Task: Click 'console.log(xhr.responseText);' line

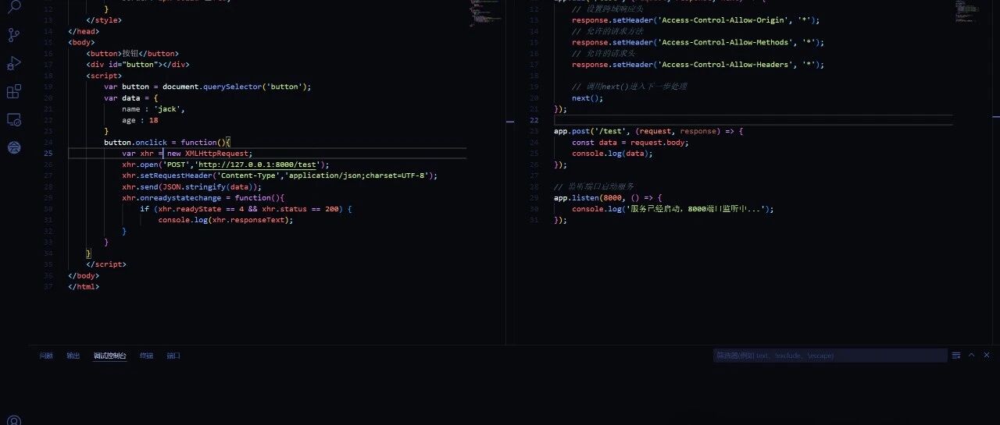Action: [x=226, y=220]
